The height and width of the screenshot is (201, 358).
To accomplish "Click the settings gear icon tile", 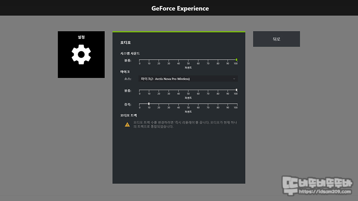I will click(81, 54).
